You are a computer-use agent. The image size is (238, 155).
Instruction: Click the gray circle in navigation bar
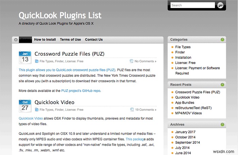click(x=16, y=40)
